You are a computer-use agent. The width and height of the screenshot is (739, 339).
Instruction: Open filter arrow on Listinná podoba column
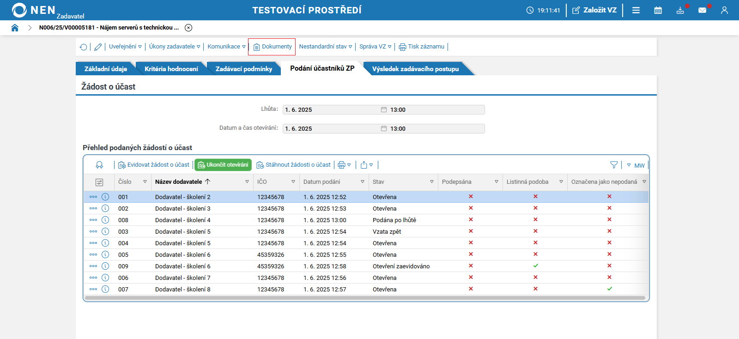(x=561, y=182)
